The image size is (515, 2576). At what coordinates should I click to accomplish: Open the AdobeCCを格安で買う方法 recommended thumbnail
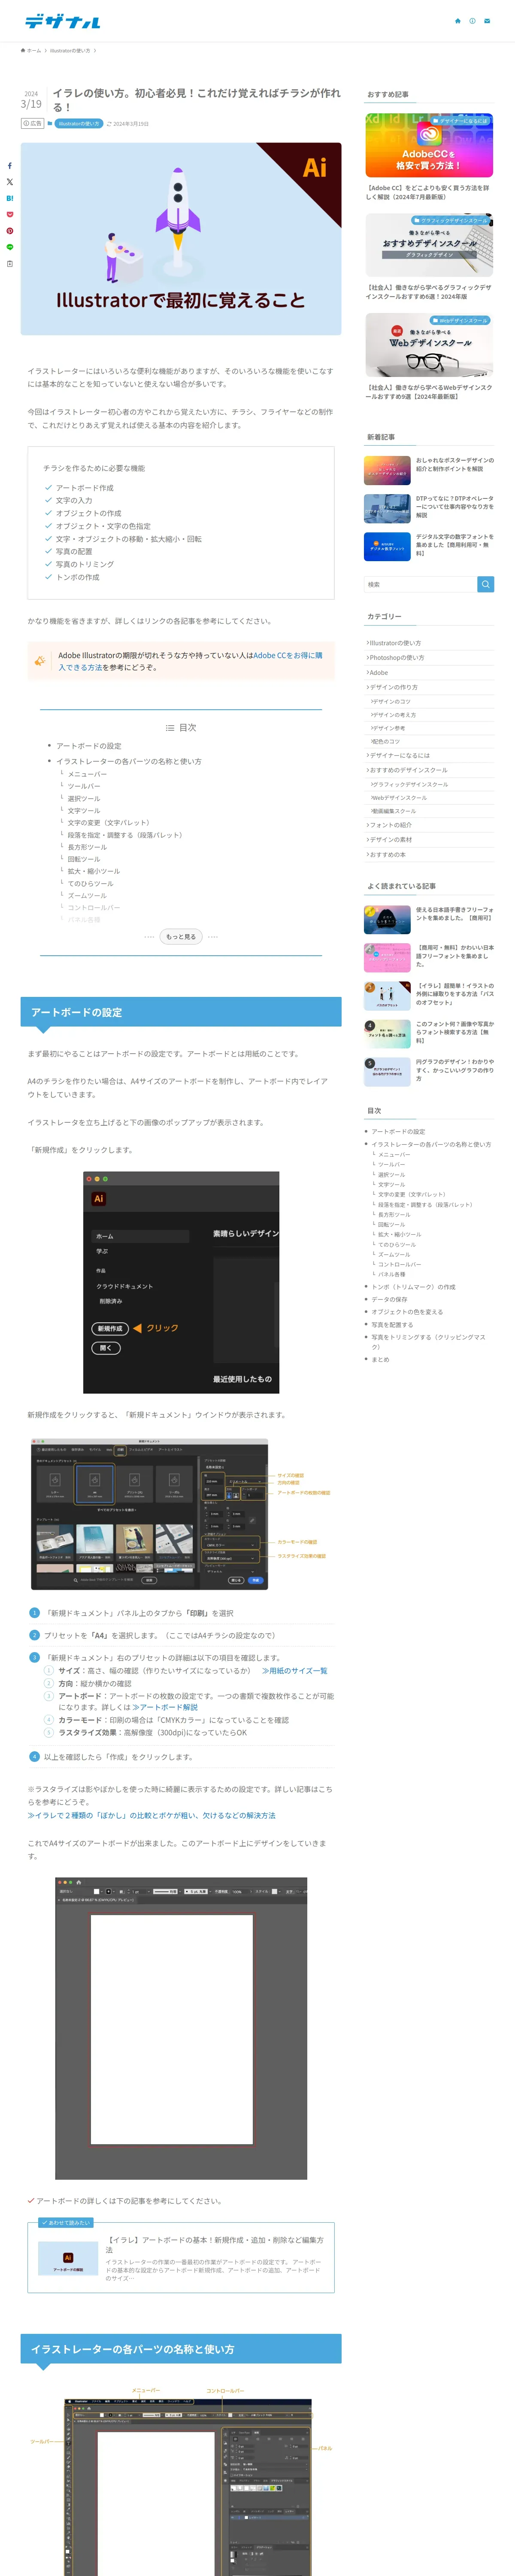tap(429, 145)
